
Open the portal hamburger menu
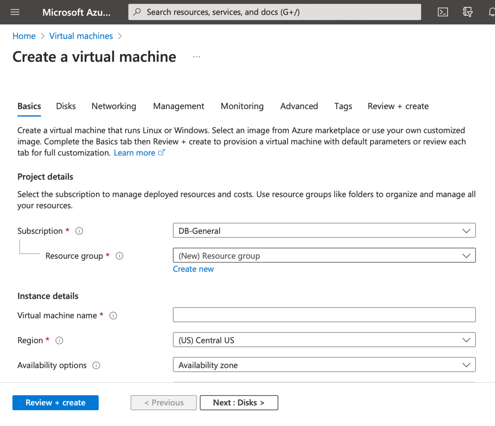tap(15, 12)
